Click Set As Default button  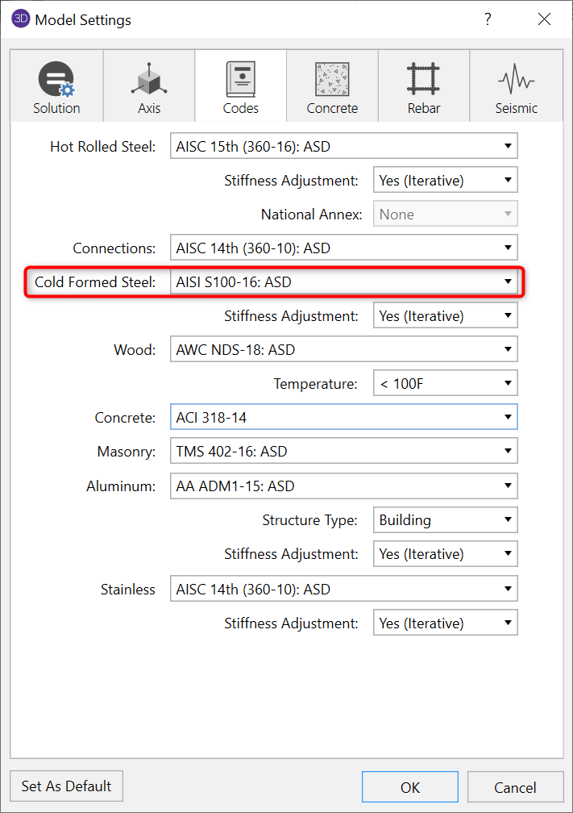tap(66, 786)
